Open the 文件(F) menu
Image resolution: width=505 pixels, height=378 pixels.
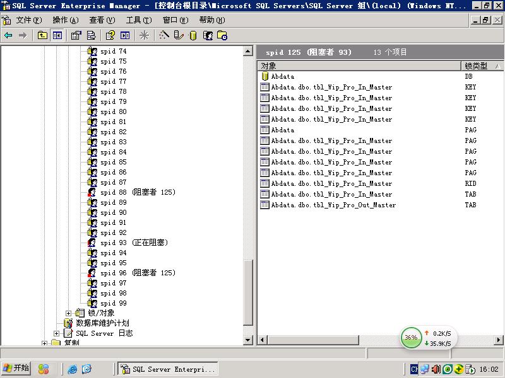point(29,20)
